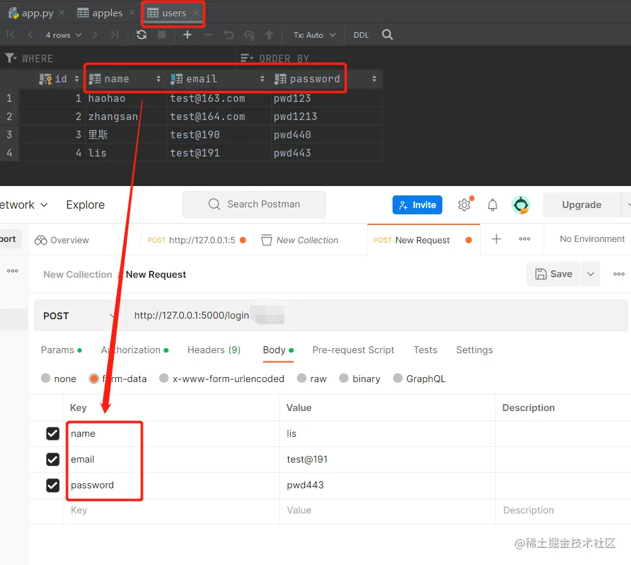Expand the Save options arrow
Viewport: 631px width, 565px height.
pyautogui.click(x=590, y=274)
